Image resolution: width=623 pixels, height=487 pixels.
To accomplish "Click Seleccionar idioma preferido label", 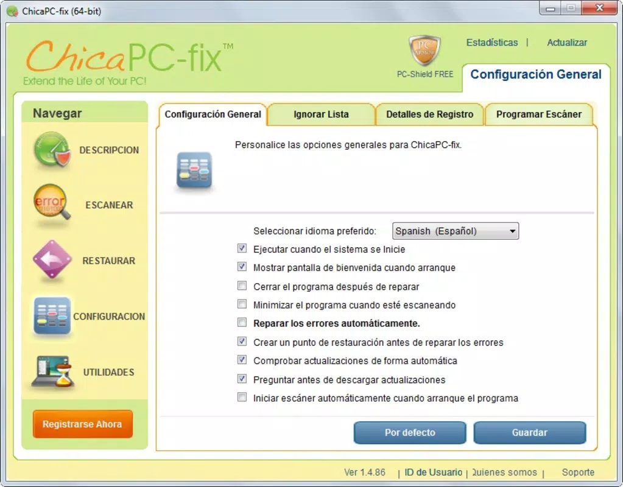I will [x=315, y=231].
